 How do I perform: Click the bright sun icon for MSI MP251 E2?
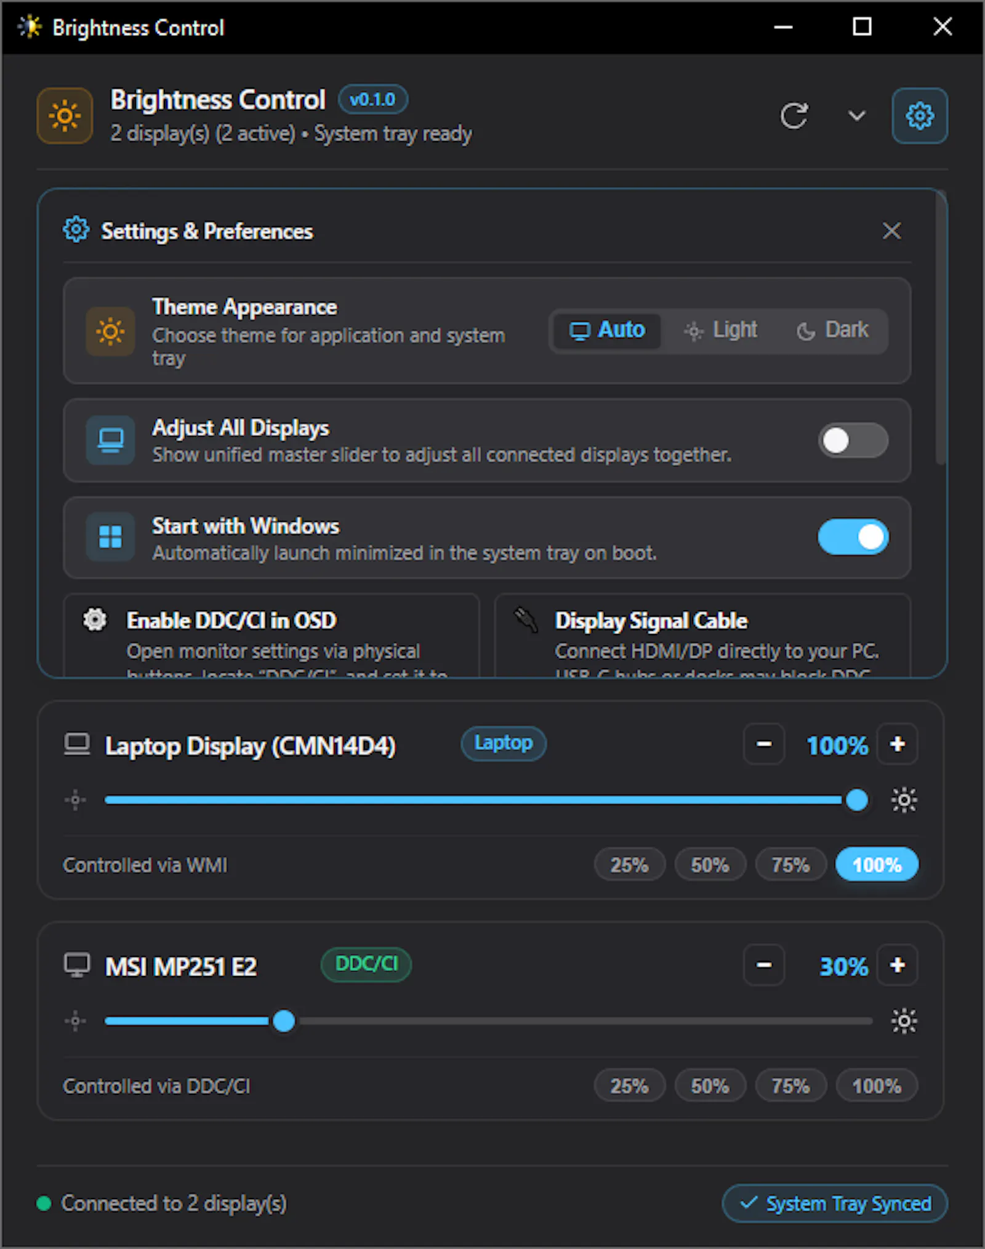(x=904, y=1021)
